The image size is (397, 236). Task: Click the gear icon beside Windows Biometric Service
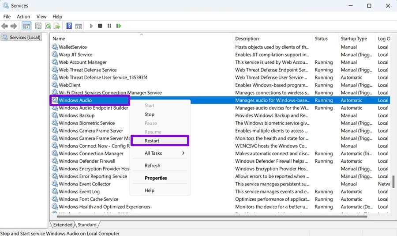coord(55,123)
